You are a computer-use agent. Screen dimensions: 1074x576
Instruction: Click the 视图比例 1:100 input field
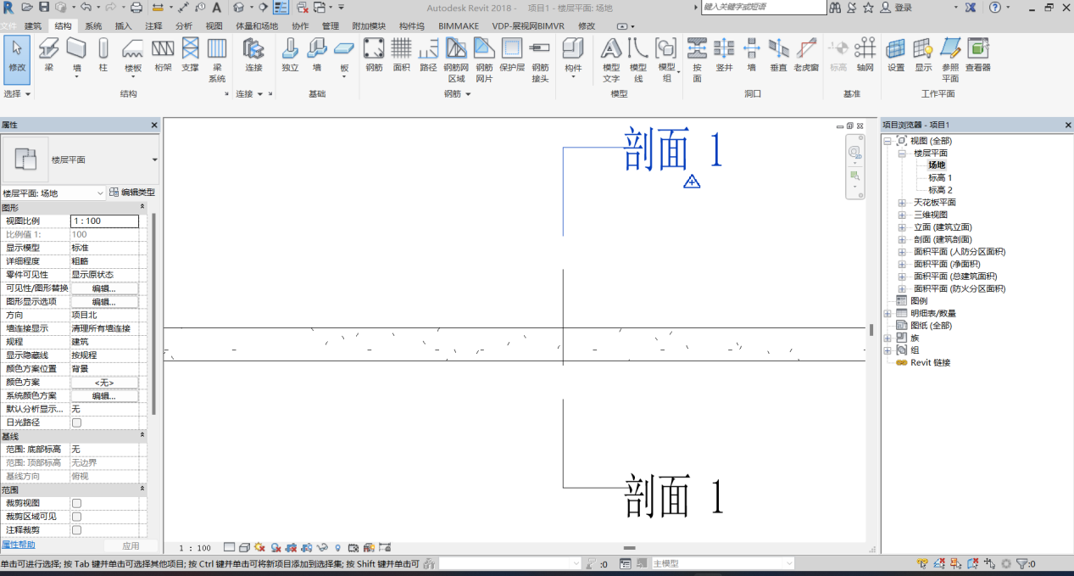coord(103,221)
